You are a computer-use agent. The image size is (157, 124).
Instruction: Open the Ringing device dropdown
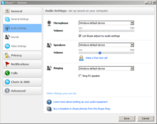point(132,68)
